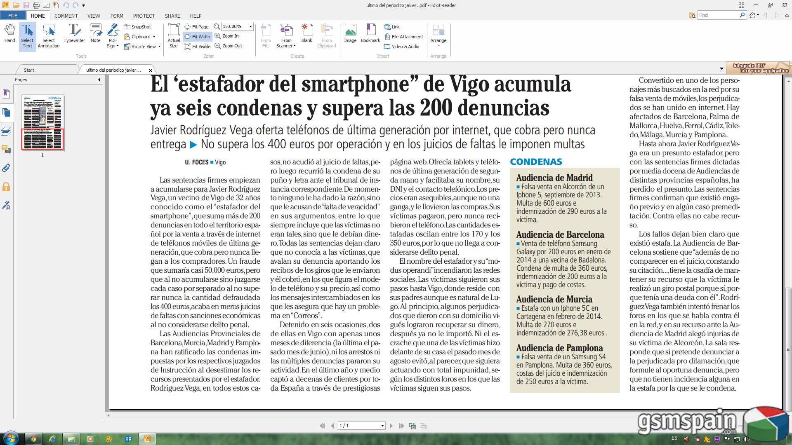This screenshot has width=792, height=445.
Task: Open the Windows Start menu
Action: click(11, 438)
